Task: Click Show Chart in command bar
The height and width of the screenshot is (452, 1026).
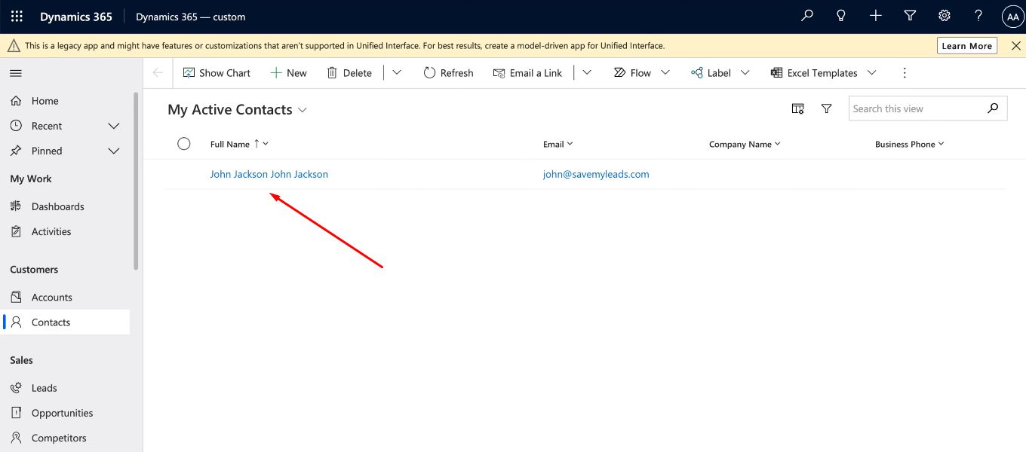Action: pos(217,73)
